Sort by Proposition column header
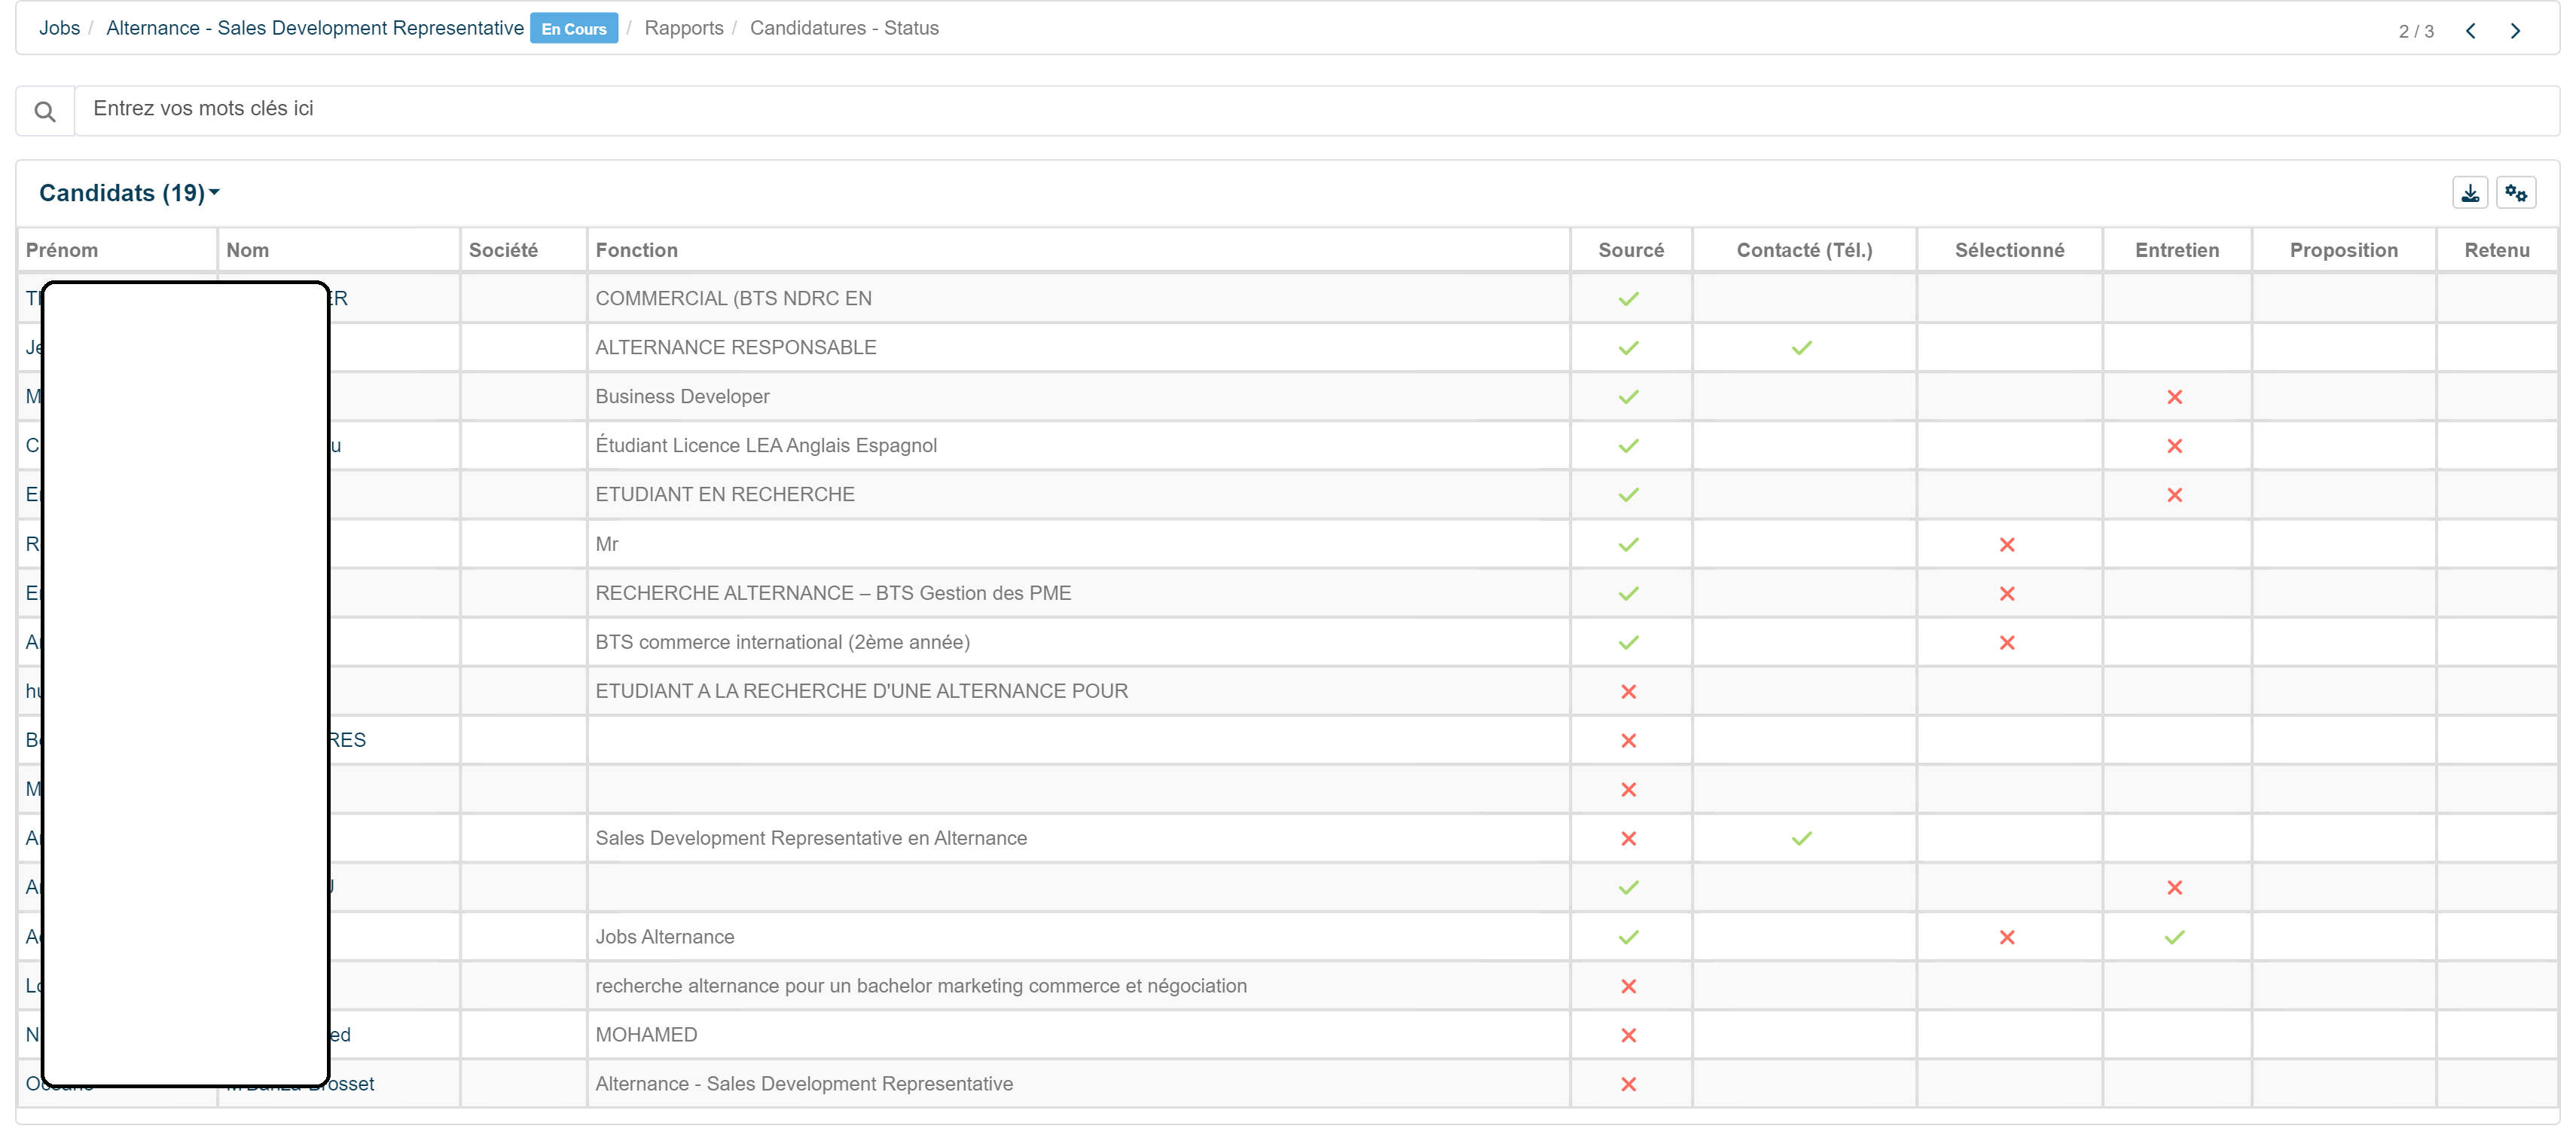 coord(2343,250)
